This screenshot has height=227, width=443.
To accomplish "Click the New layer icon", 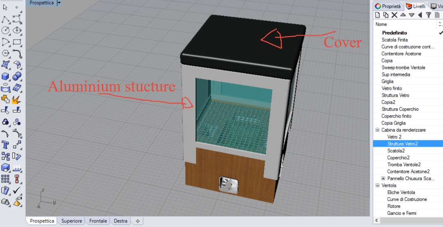I will click(x=377, y=15).
